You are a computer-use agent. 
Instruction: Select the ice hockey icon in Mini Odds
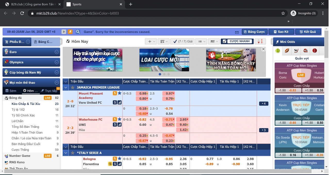[296, 51]
